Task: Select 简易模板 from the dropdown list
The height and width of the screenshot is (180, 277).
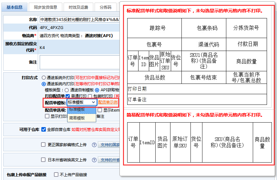Action: [82, 118]
